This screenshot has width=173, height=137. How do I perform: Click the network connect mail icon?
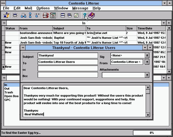point(6,15)
